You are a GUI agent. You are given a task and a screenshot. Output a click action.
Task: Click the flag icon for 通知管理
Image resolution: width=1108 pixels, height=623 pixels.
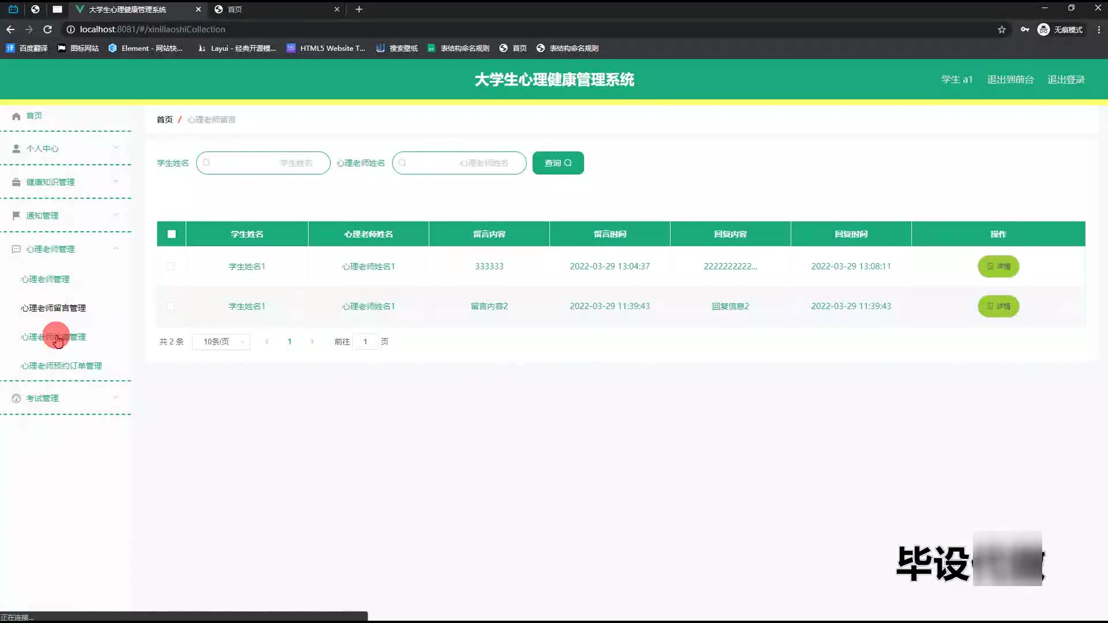click(x=16, y=216)
